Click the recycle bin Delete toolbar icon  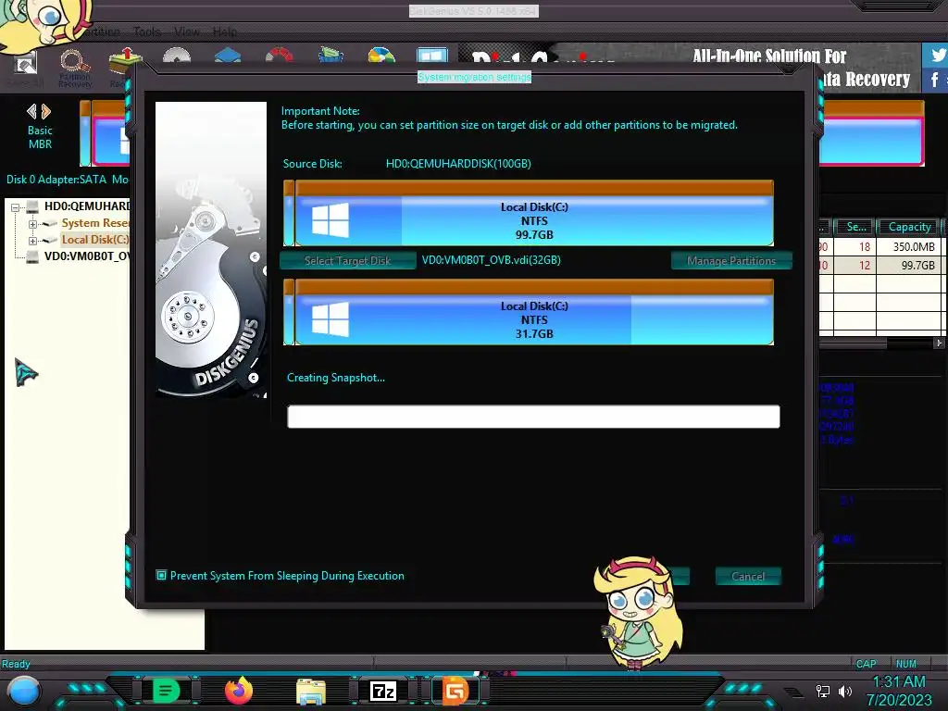[x=331, y=56]
